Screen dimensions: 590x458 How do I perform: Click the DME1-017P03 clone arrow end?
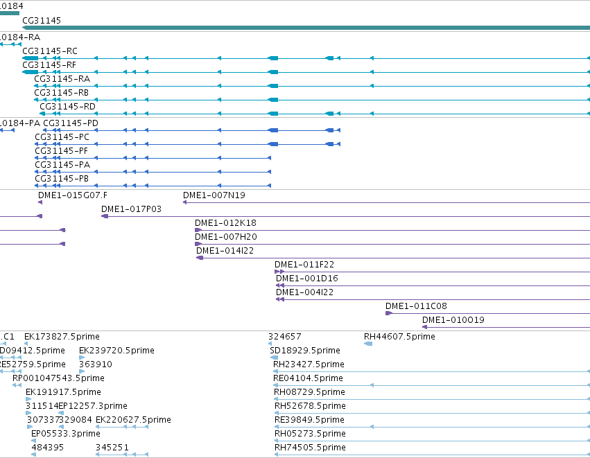(x=105, y=216)
